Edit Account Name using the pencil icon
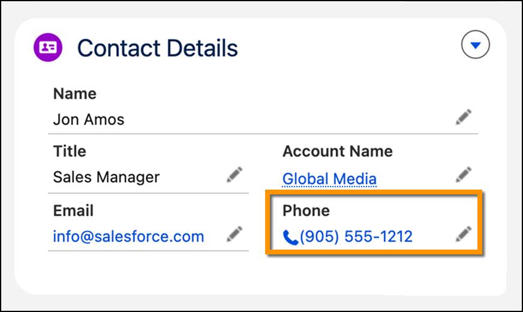The image size is (523, 312). [x=464, y=175]
